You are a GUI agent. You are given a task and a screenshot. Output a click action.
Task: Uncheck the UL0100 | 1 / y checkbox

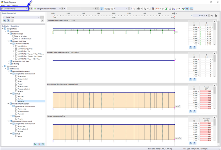(x=16, y=46)
